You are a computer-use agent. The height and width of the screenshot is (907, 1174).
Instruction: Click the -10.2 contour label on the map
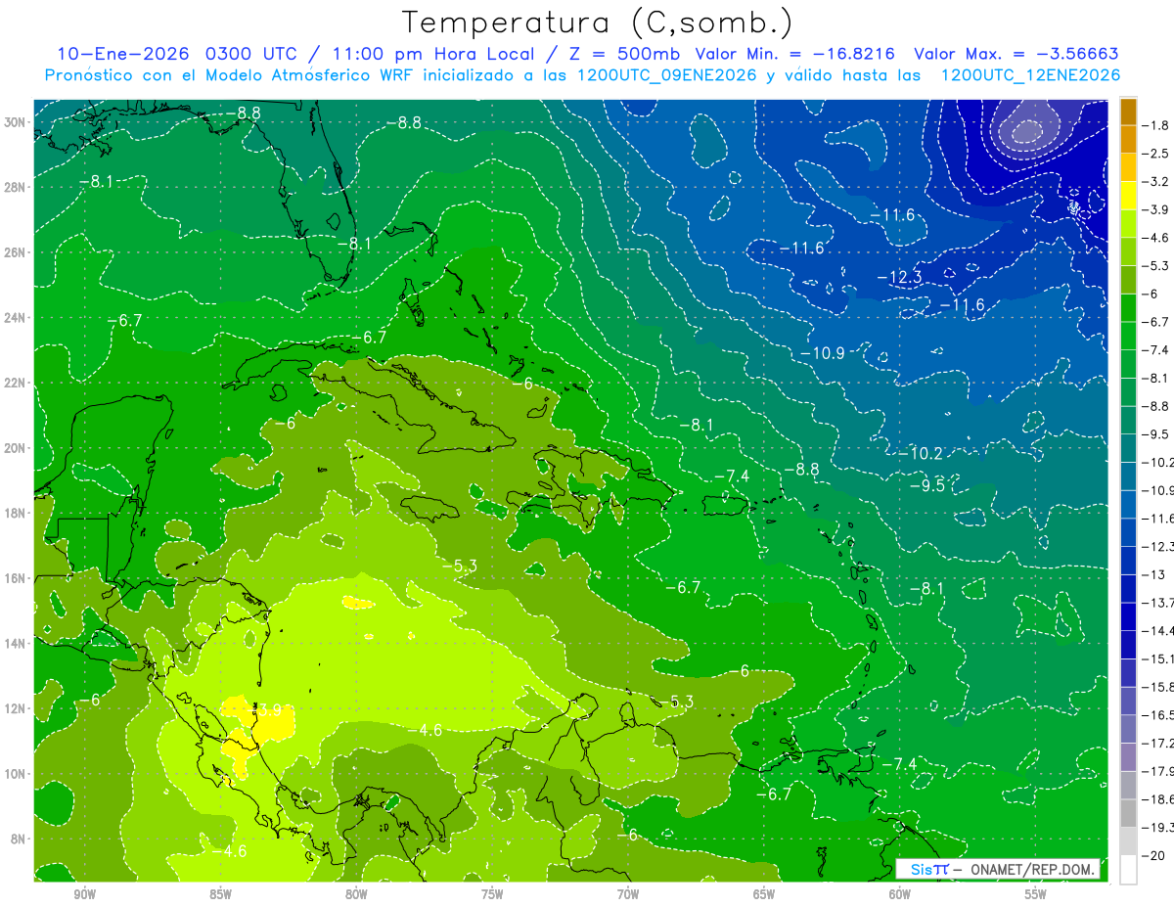point(920,453)
